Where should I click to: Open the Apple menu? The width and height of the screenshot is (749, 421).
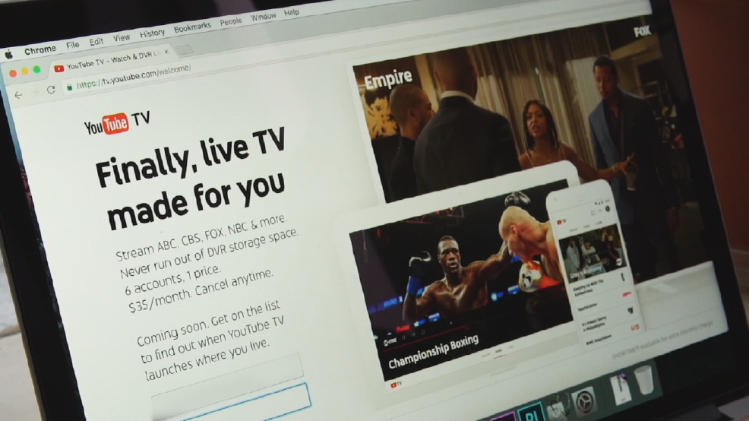[x=8, y=55]
